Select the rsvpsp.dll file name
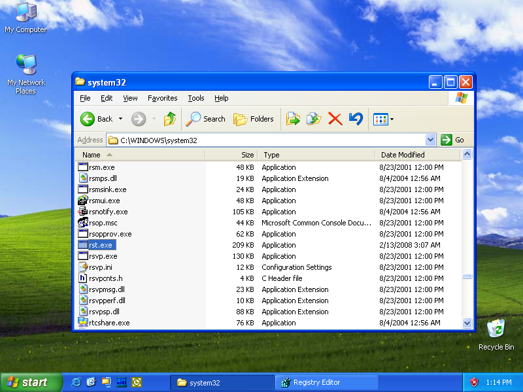 (104, 312)
